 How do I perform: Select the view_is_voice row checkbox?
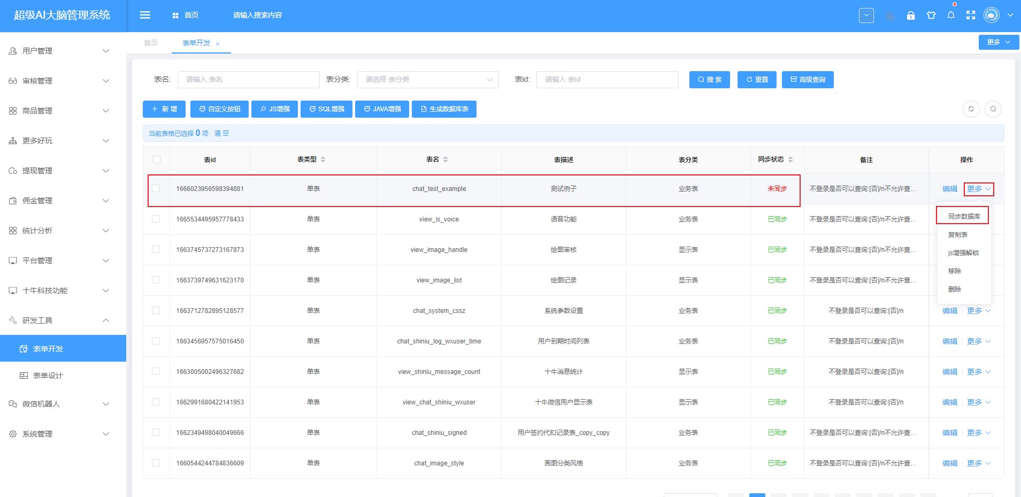[x=156, y=219]
